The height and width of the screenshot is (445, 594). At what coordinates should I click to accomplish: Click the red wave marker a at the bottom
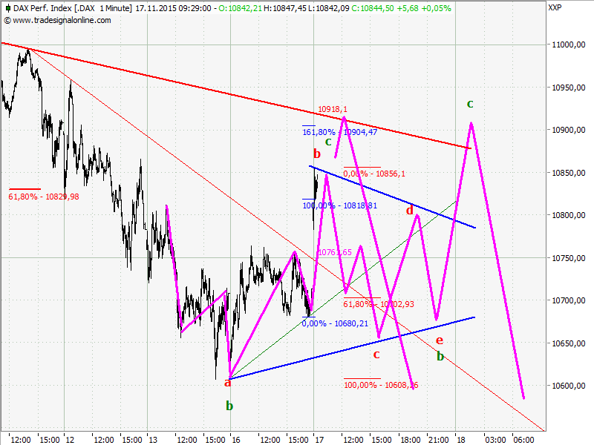coord(227,382)
